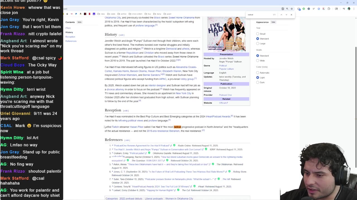This screenshot has height=200, width=357.
Task: Open the iHeartPodcast Awards link
Action: [x=218, y=116]
